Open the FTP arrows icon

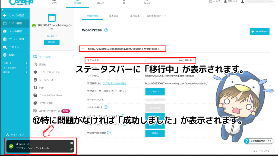pyautogui.click(x=35, y=87)
